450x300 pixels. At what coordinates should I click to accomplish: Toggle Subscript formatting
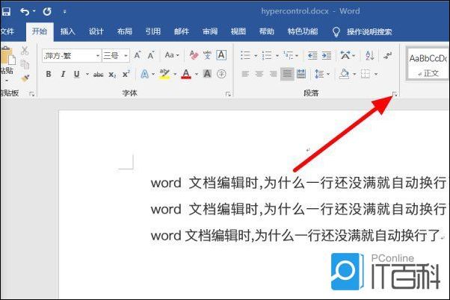pyautogui.click(x=112, y=75)
